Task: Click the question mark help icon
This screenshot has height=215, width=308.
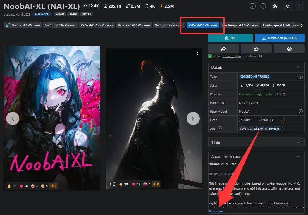Action: (x=263, y=6)
